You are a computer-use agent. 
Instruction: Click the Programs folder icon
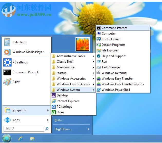coord(7,110)
